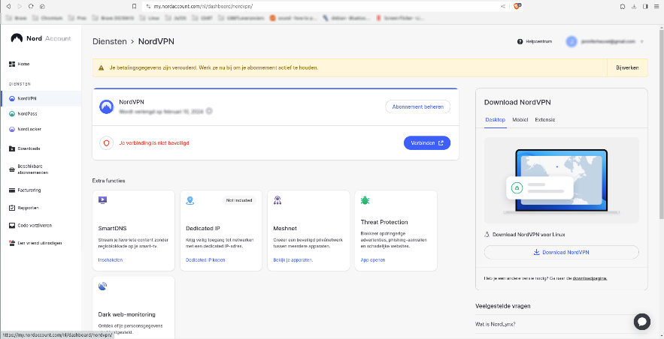Click the info icon beside the renewal date
The width and height of the screenshot is (664, 339).
pyautogui.click(x=209, y=112)
